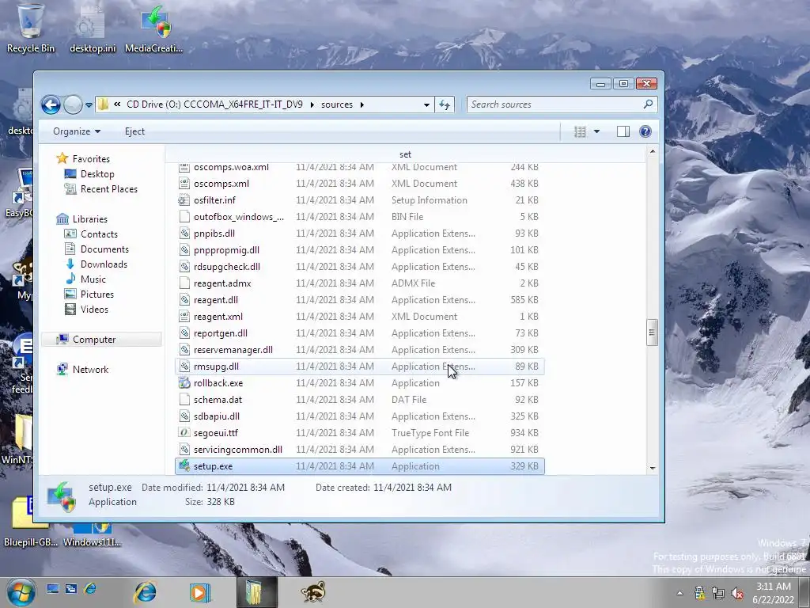810x608 pixels.
Task: Open the recent pages dropdown arrow
Action: [89, 105]
